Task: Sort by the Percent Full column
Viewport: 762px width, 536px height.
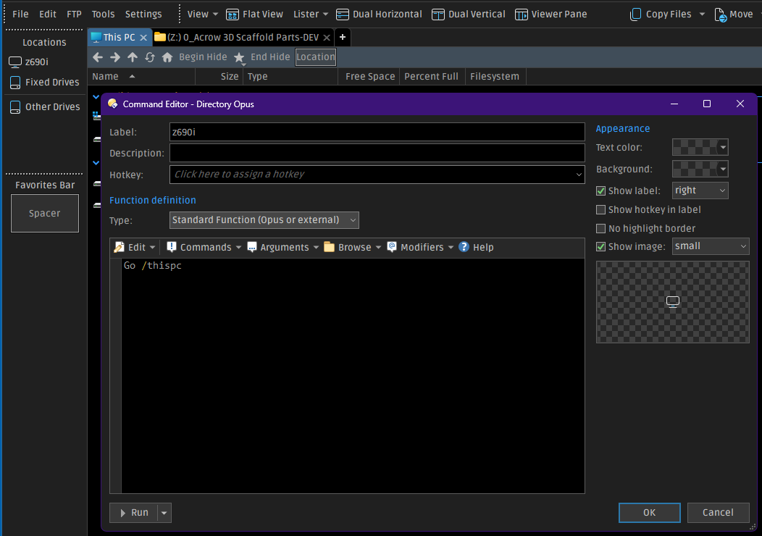Action: [x=432, y=77]
